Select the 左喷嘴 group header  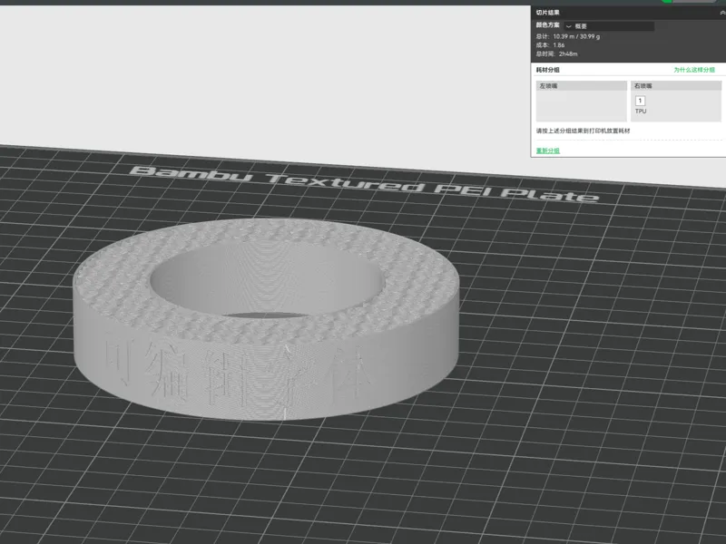pyautogui.click(x=581, y=85)
